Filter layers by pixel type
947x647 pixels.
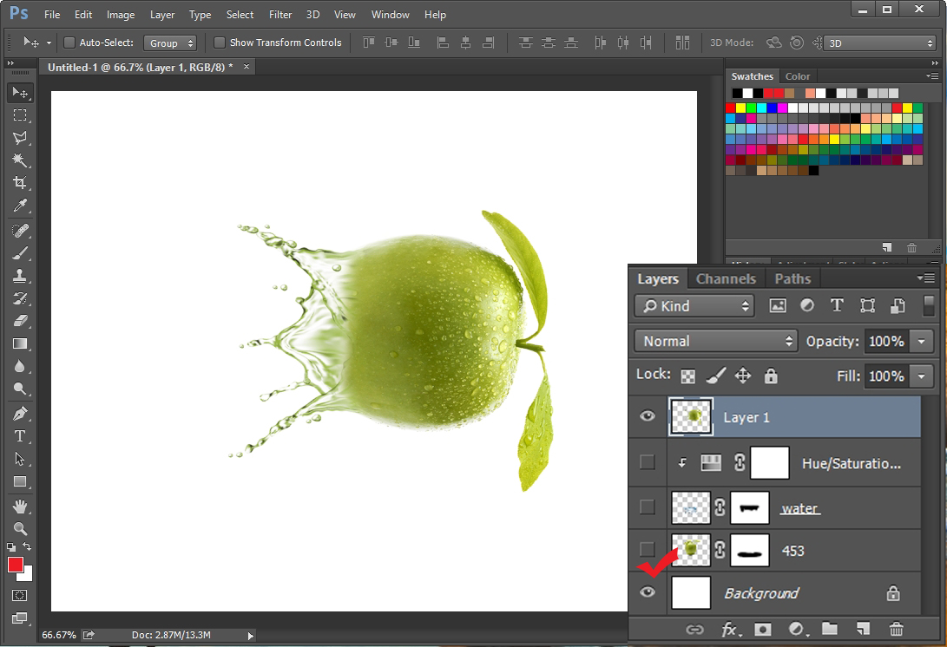click(777, 305)
